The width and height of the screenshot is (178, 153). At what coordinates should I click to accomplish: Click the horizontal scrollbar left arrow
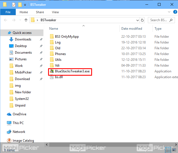(47, 144)
